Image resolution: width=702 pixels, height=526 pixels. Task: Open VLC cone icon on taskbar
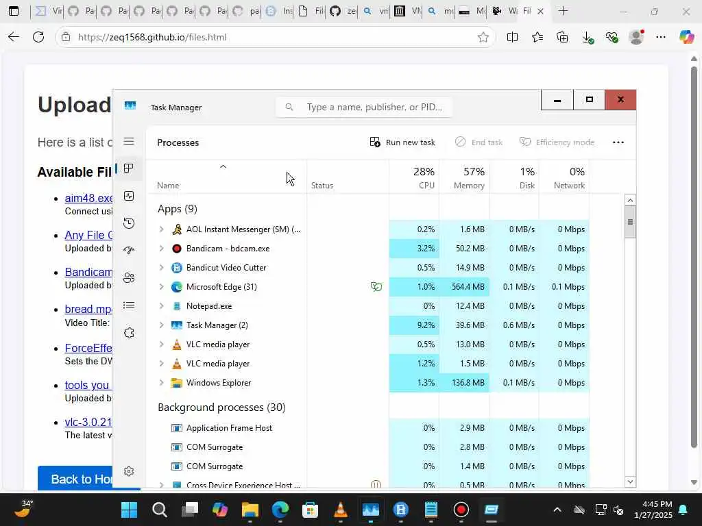(340, 510)
